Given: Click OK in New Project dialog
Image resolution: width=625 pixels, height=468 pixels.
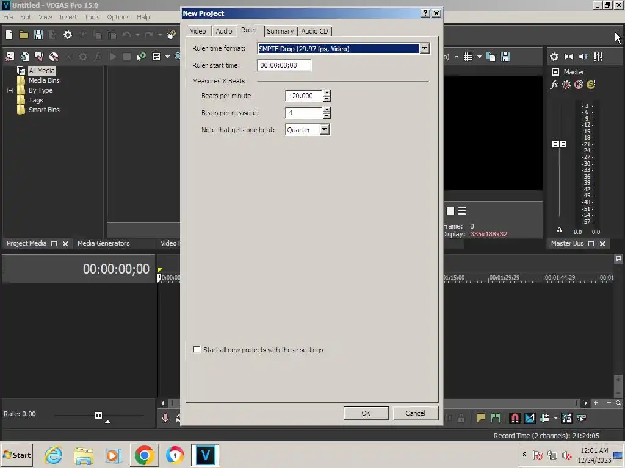Looking at the screenshot, I should point(366,413).
